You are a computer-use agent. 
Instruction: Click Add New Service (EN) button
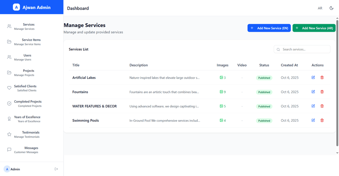pyautogui.click(x=269, y=28)
